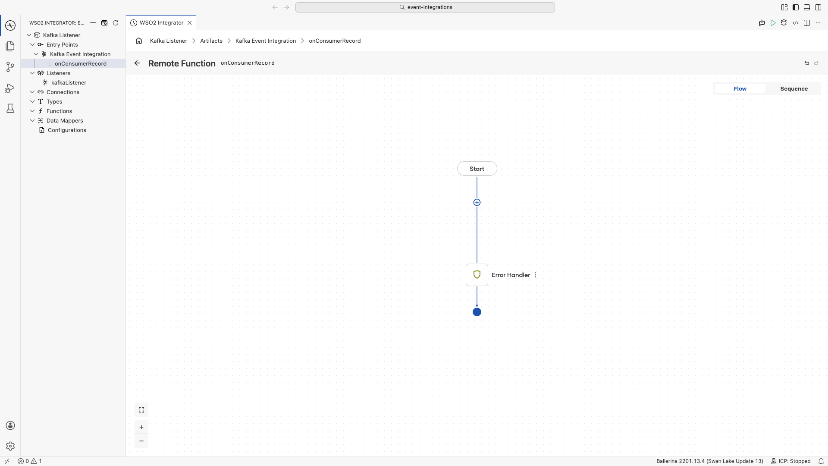
Task: Collapse the Entry Points section
Action: coord(32,44)
